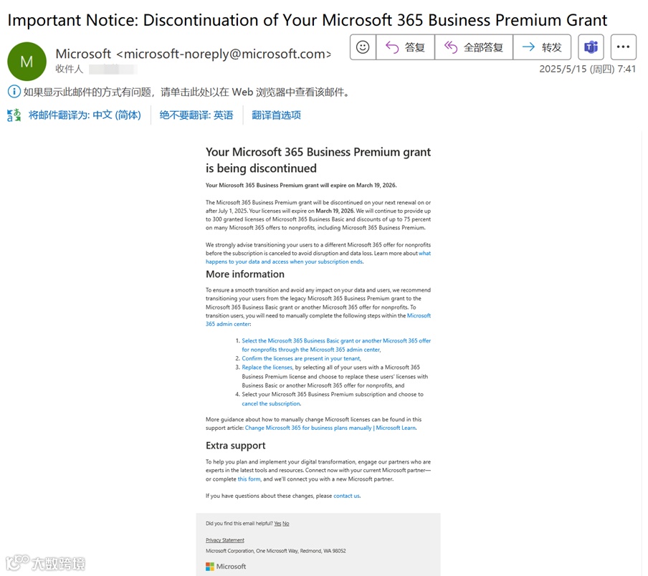
Task: Open 'Select the Microsoft 365 Business Basic grant' link
Action: click(x=336, y=345)
